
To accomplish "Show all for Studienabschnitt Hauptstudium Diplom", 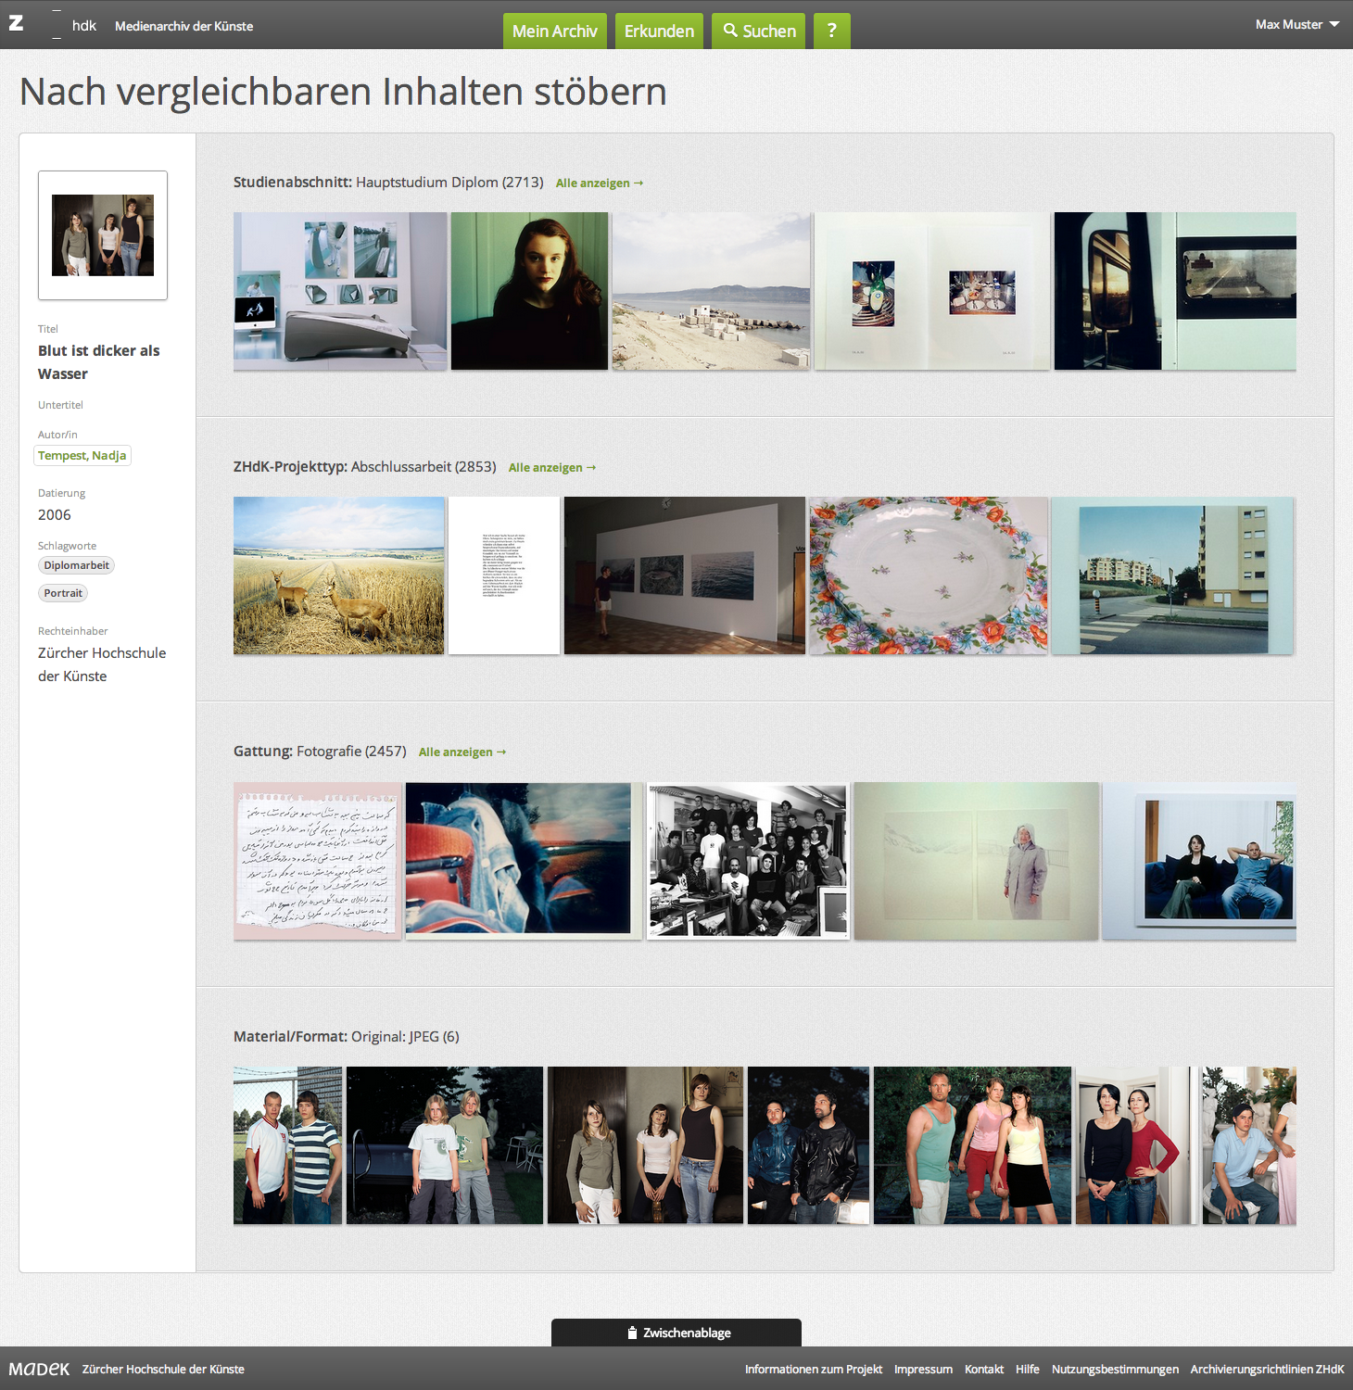I will (x=599, y=183).
